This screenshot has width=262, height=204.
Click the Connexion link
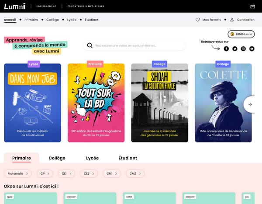pyautogui.click(x=245, y=20)
